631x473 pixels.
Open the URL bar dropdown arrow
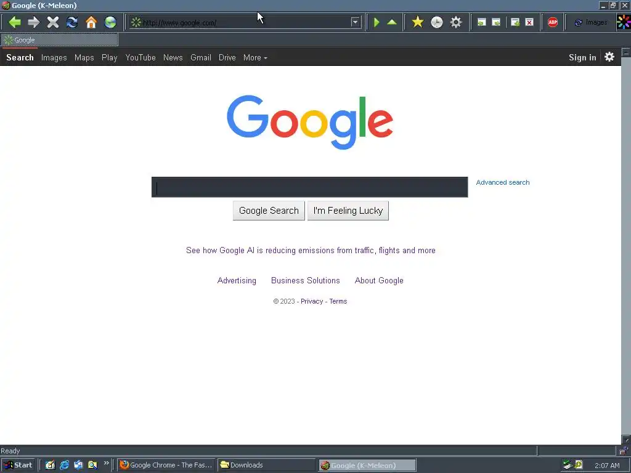355,23
